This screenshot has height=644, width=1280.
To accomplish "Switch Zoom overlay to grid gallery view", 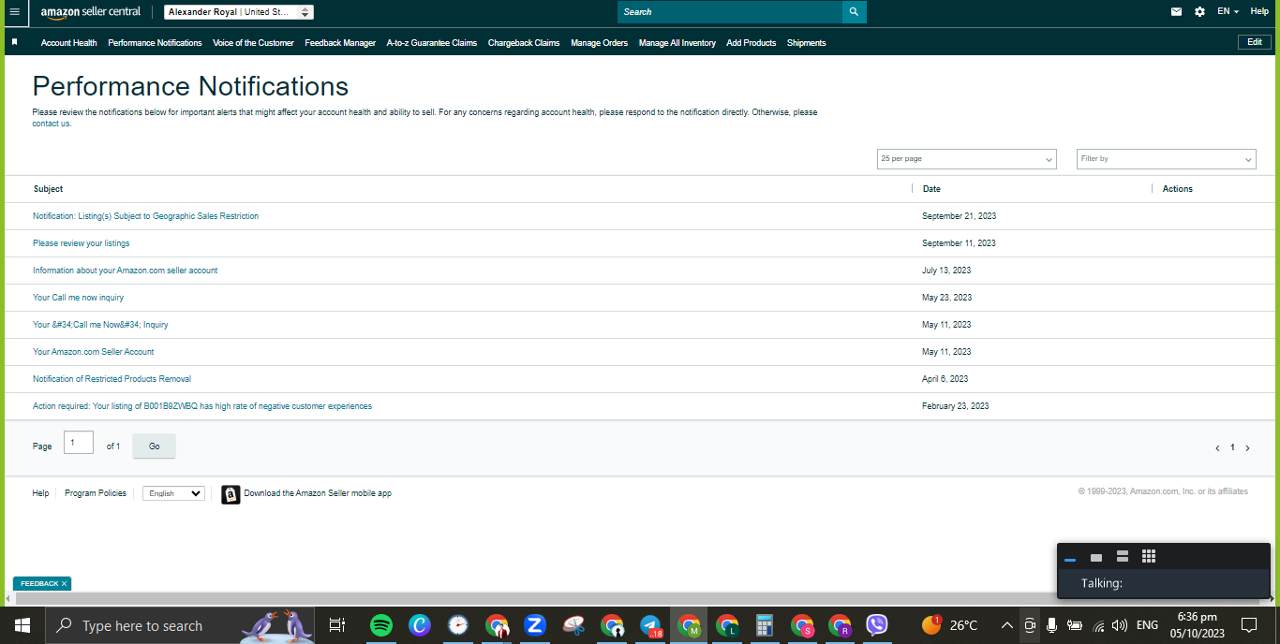I will point(1149,557).
